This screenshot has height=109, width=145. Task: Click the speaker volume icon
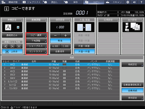[134, 2]
